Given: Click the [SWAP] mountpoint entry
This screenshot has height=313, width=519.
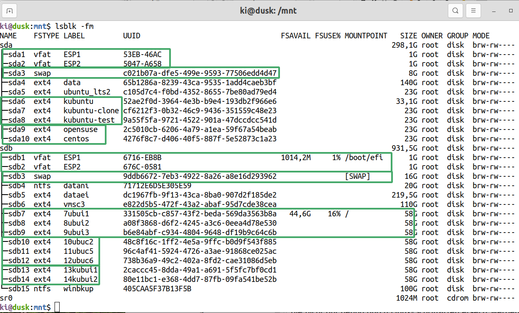Looking at the screenshot, I should coord(357,176).
